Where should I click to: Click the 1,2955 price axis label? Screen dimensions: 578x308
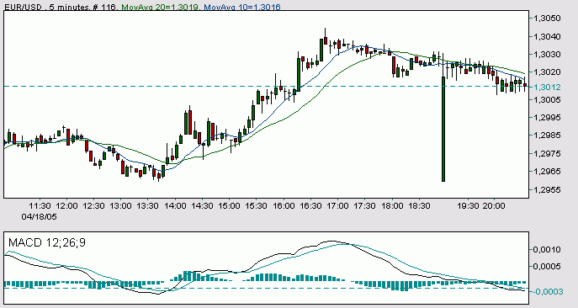tap(547, 189)
